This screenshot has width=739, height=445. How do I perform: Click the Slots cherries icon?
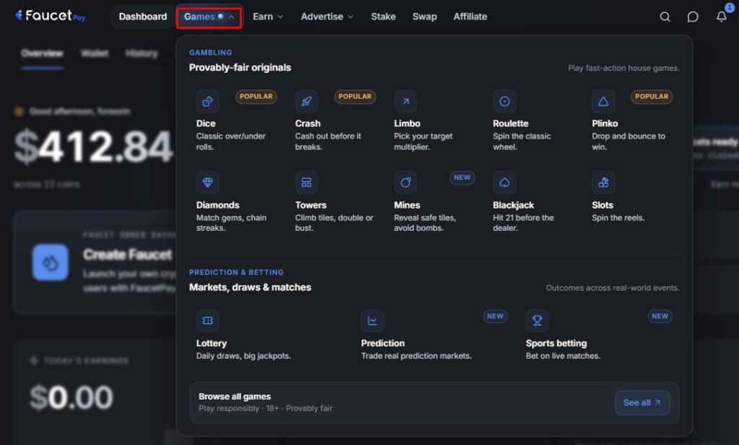click(x=603, y=182)
